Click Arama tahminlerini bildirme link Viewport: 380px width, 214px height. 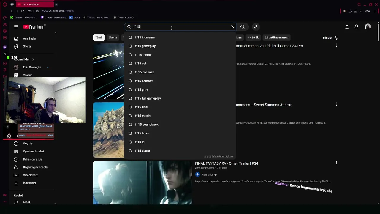(x=218, y=156)
